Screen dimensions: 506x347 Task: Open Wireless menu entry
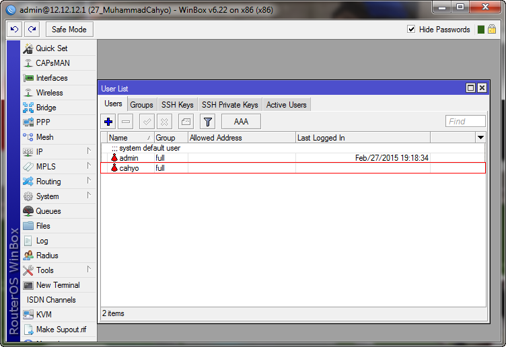click(59, 93)
